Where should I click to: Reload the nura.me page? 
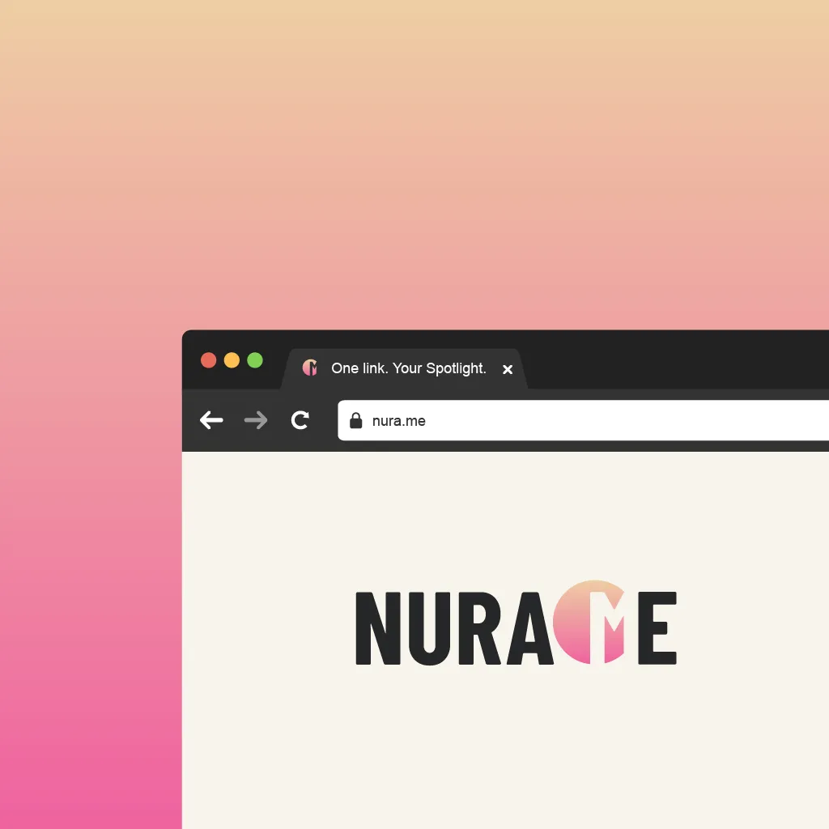tap(300, 420)
